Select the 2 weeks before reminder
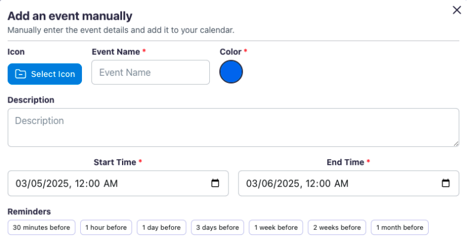 [x=337, y=227]
